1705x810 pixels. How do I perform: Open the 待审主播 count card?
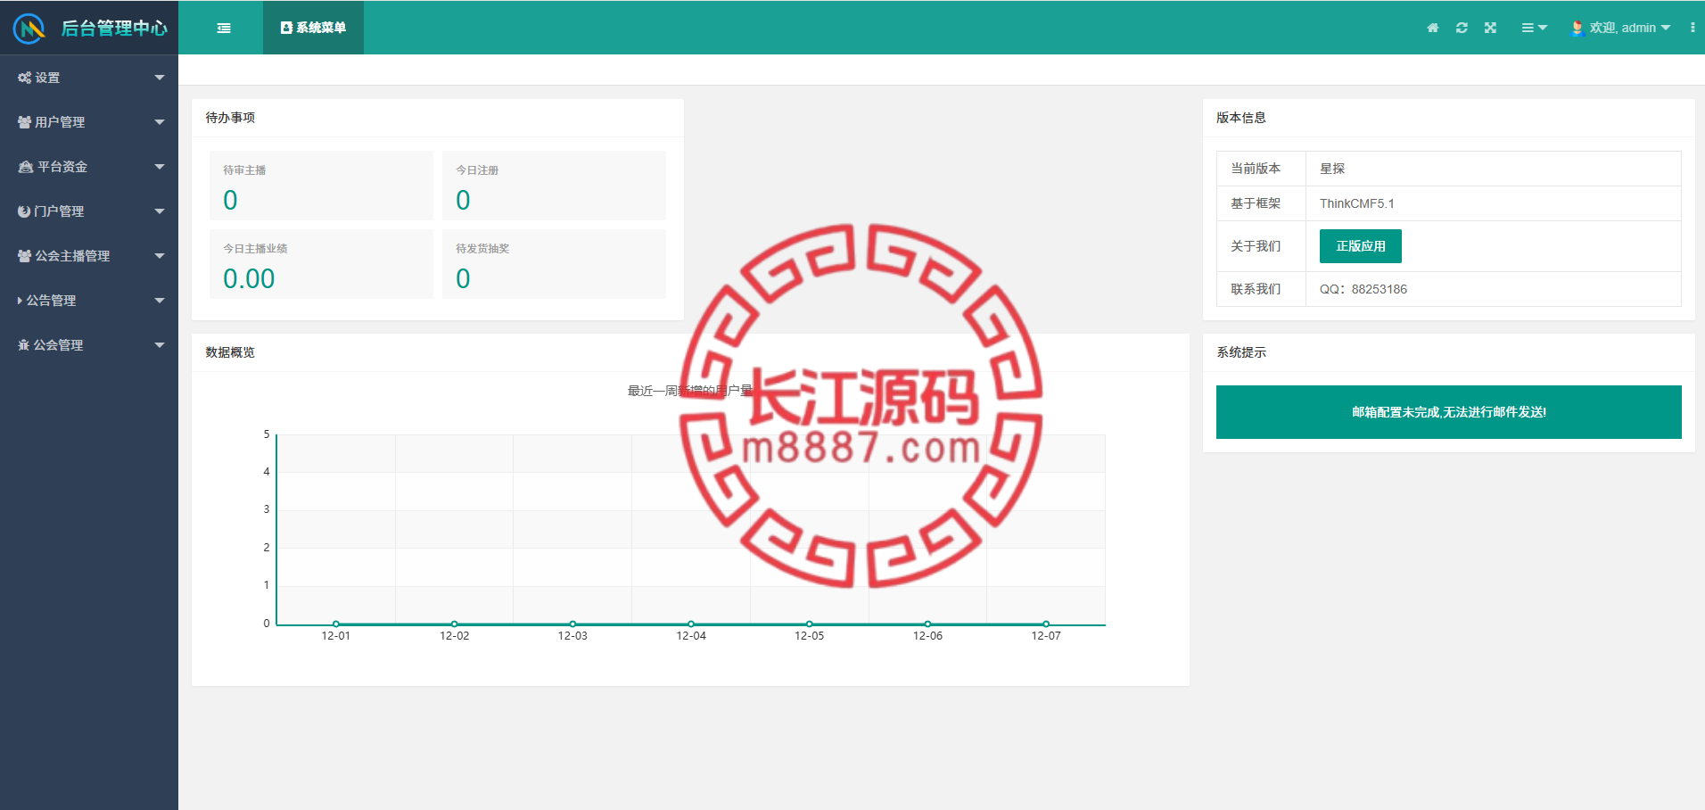(321, 186)
